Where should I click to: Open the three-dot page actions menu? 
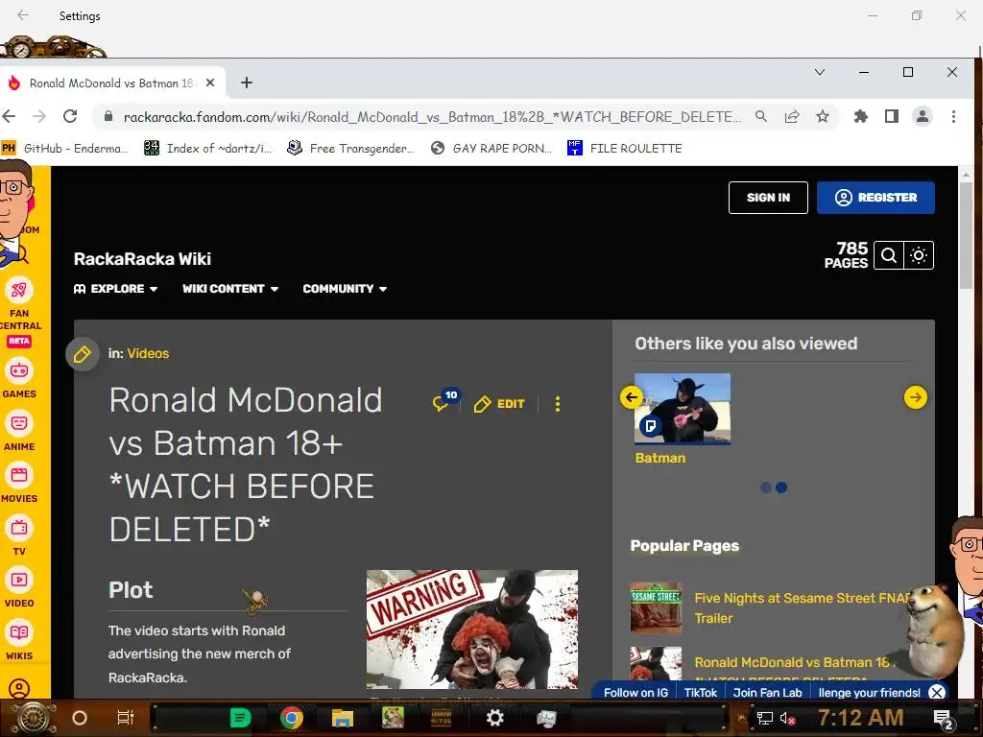click(x=558, y=404)
